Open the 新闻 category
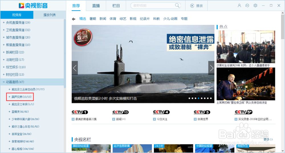285x153 pixels. pos(103,19)
